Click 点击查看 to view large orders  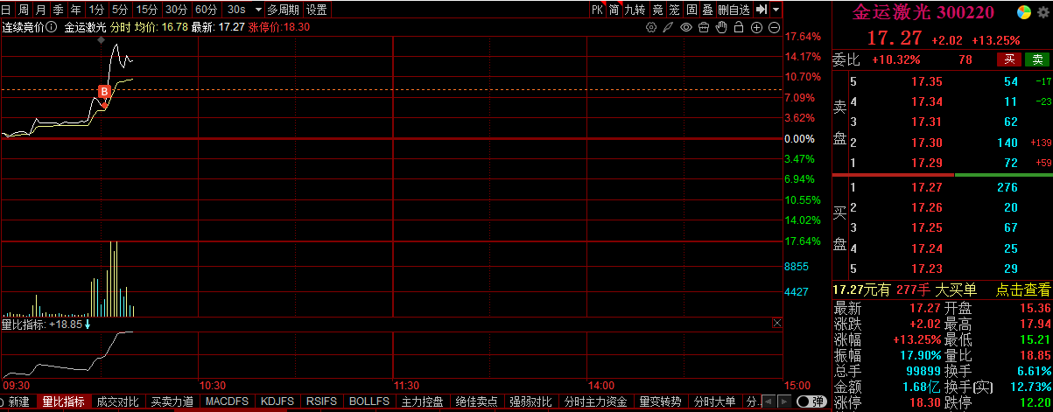(x=1022, y=290)
